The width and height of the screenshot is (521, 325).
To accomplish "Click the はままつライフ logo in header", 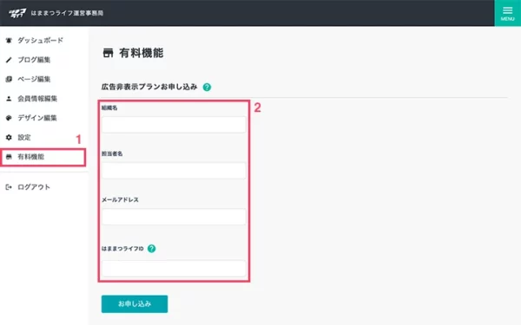I will pos(17,13).
